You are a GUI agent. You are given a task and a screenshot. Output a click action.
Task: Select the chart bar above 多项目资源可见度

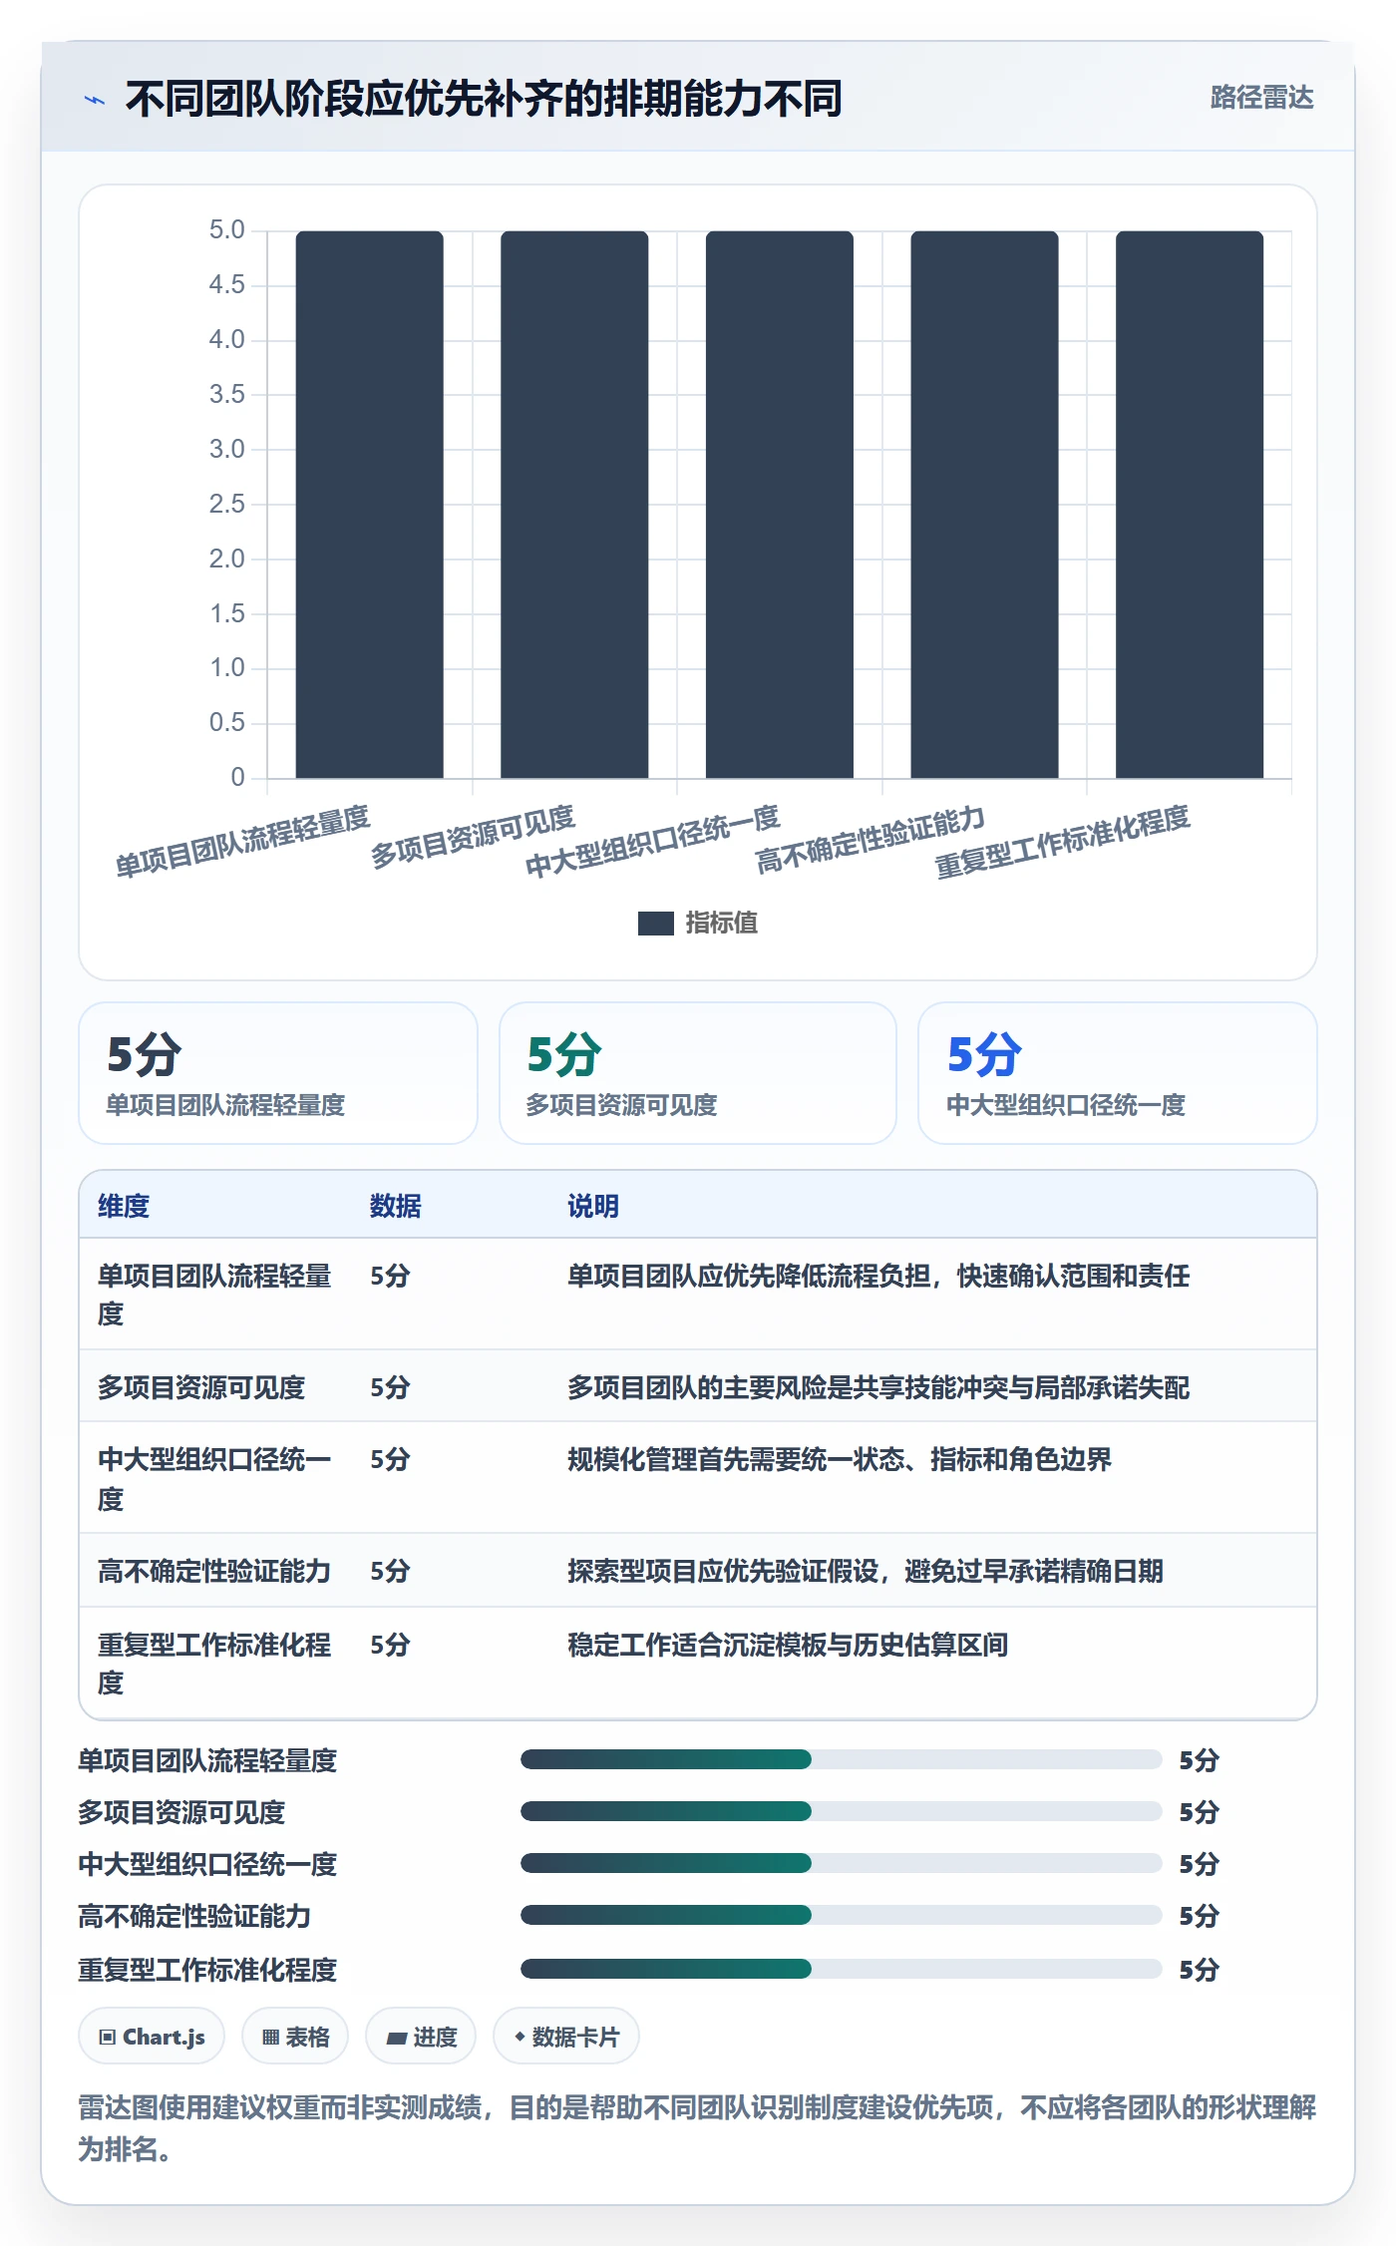click(574, 505)
